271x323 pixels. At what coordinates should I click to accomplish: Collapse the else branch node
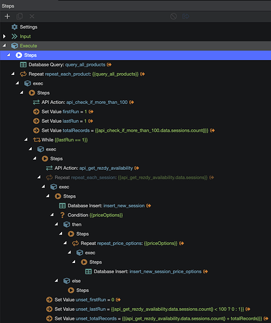pyautogui.click(x=56, y=280)
